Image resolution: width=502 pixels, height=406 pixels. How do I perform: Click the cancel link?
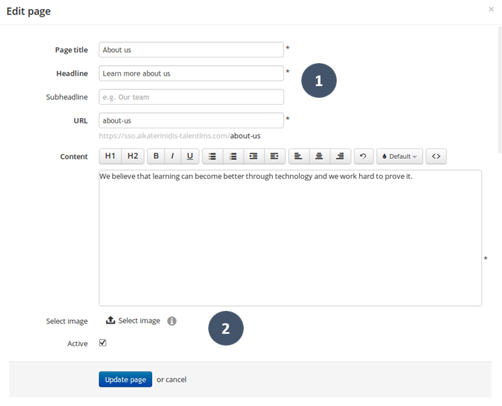(x=176, y=380)
